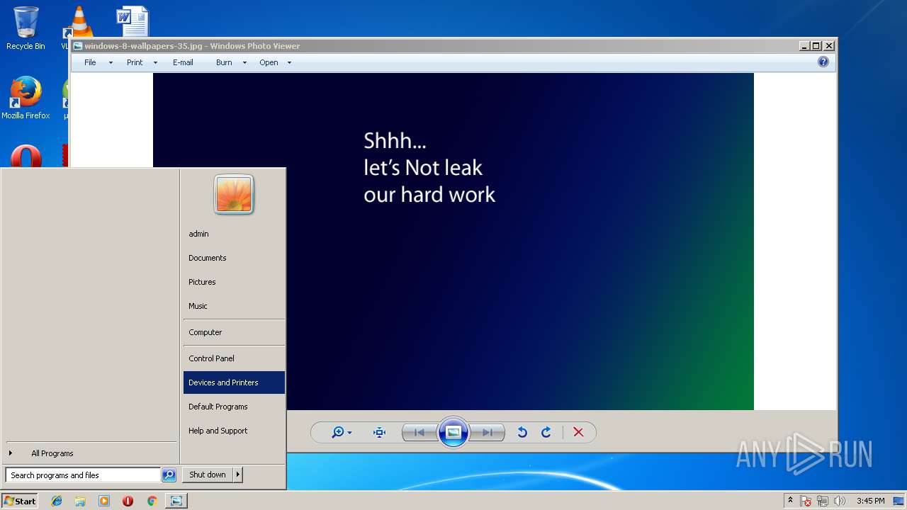The height and width of the screenshot is (510, 907).
Task: Open the clock showing 3:45 PM
Action: [x=870, y=501]
